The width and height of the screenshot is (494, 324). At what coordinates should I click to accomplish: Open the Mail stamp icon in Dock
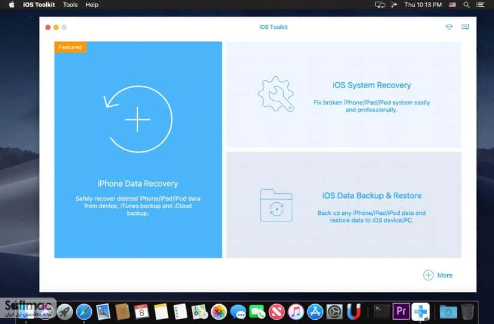103,312
